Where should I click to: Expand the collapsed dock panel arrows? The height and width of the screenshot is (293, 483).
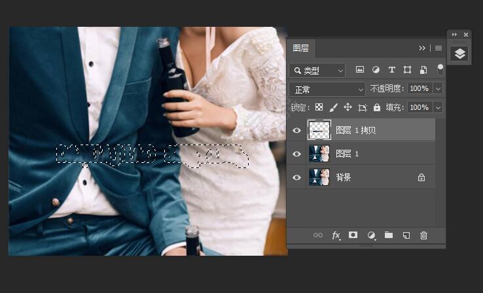pyautogui.click(x=454, y=35)
